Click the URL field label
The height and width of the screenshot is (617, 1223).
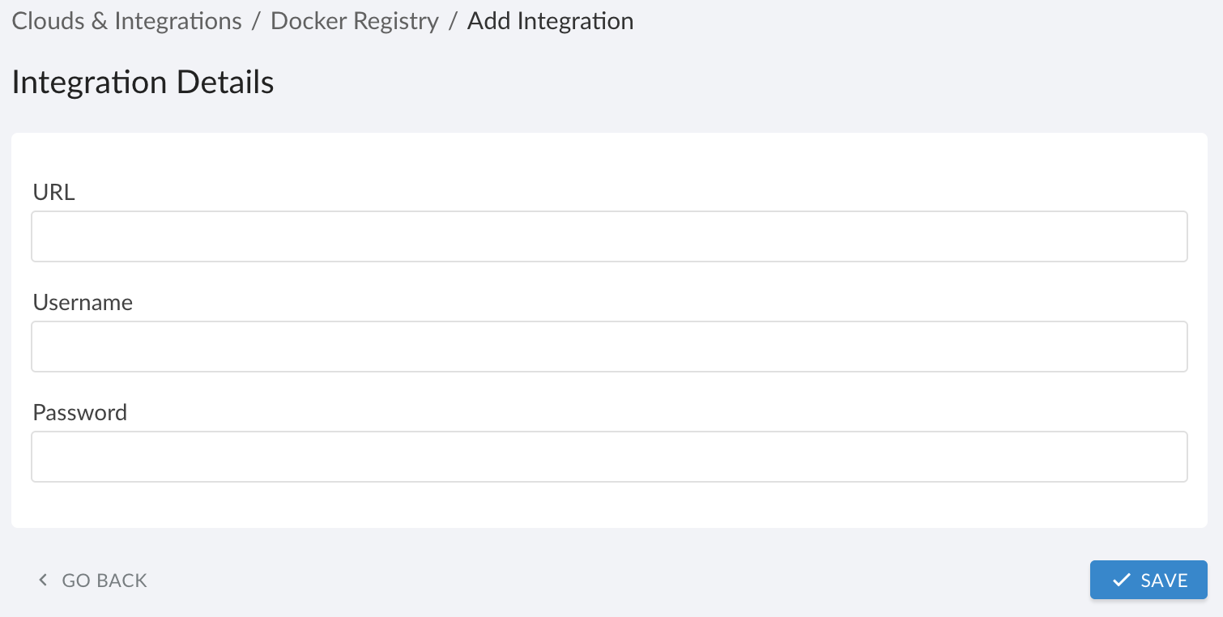tap(53, 192)
